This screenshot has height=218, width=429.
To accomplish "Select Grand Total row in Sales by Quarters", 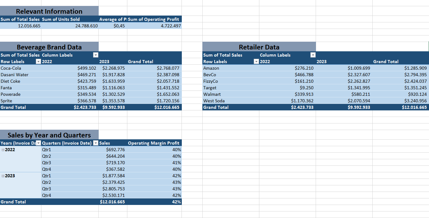I will [x=91, y=202].
